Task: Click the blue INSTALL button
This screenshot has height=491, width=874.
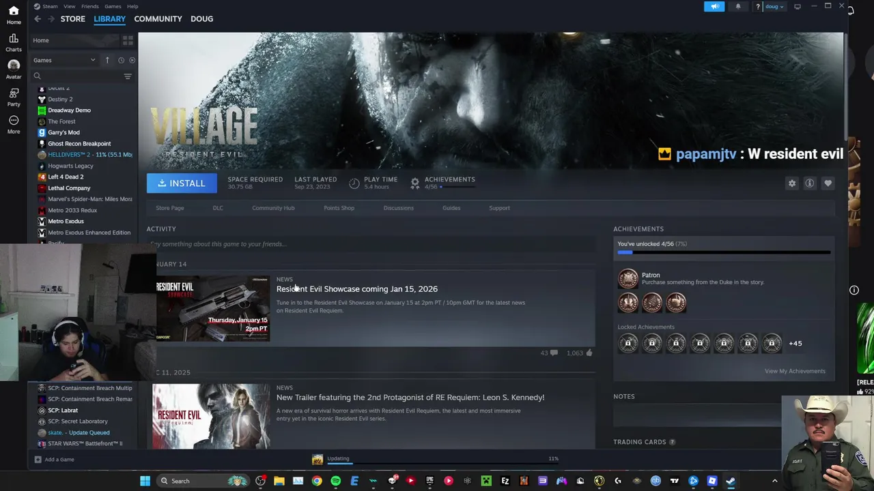Action: 182,183
